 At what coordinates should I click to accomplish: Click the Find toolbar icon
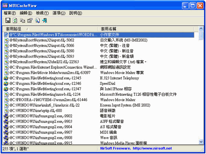click(x=37, y=21)
